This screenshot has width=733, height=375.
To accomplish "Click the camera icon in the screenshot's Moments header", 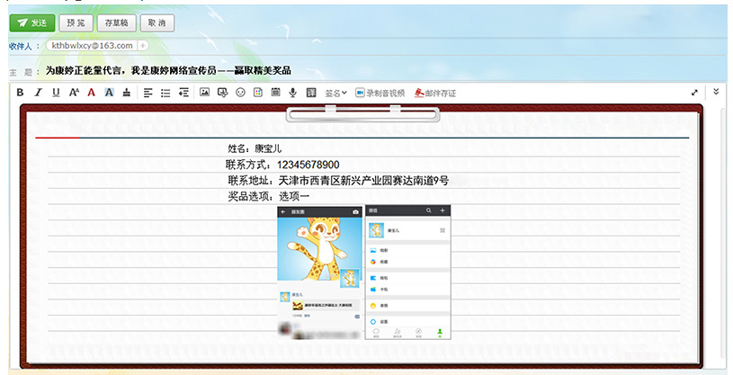I will pos(356,212).
